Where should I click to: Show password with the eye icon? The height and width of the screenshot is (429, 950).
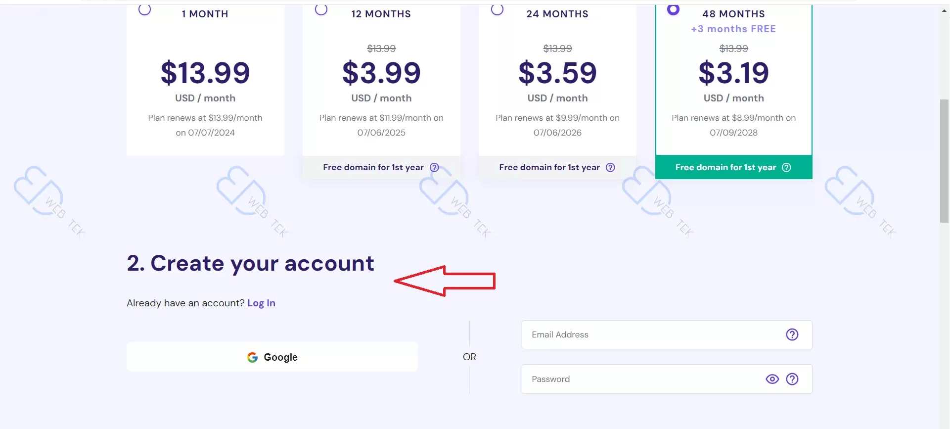click(772, 380)
